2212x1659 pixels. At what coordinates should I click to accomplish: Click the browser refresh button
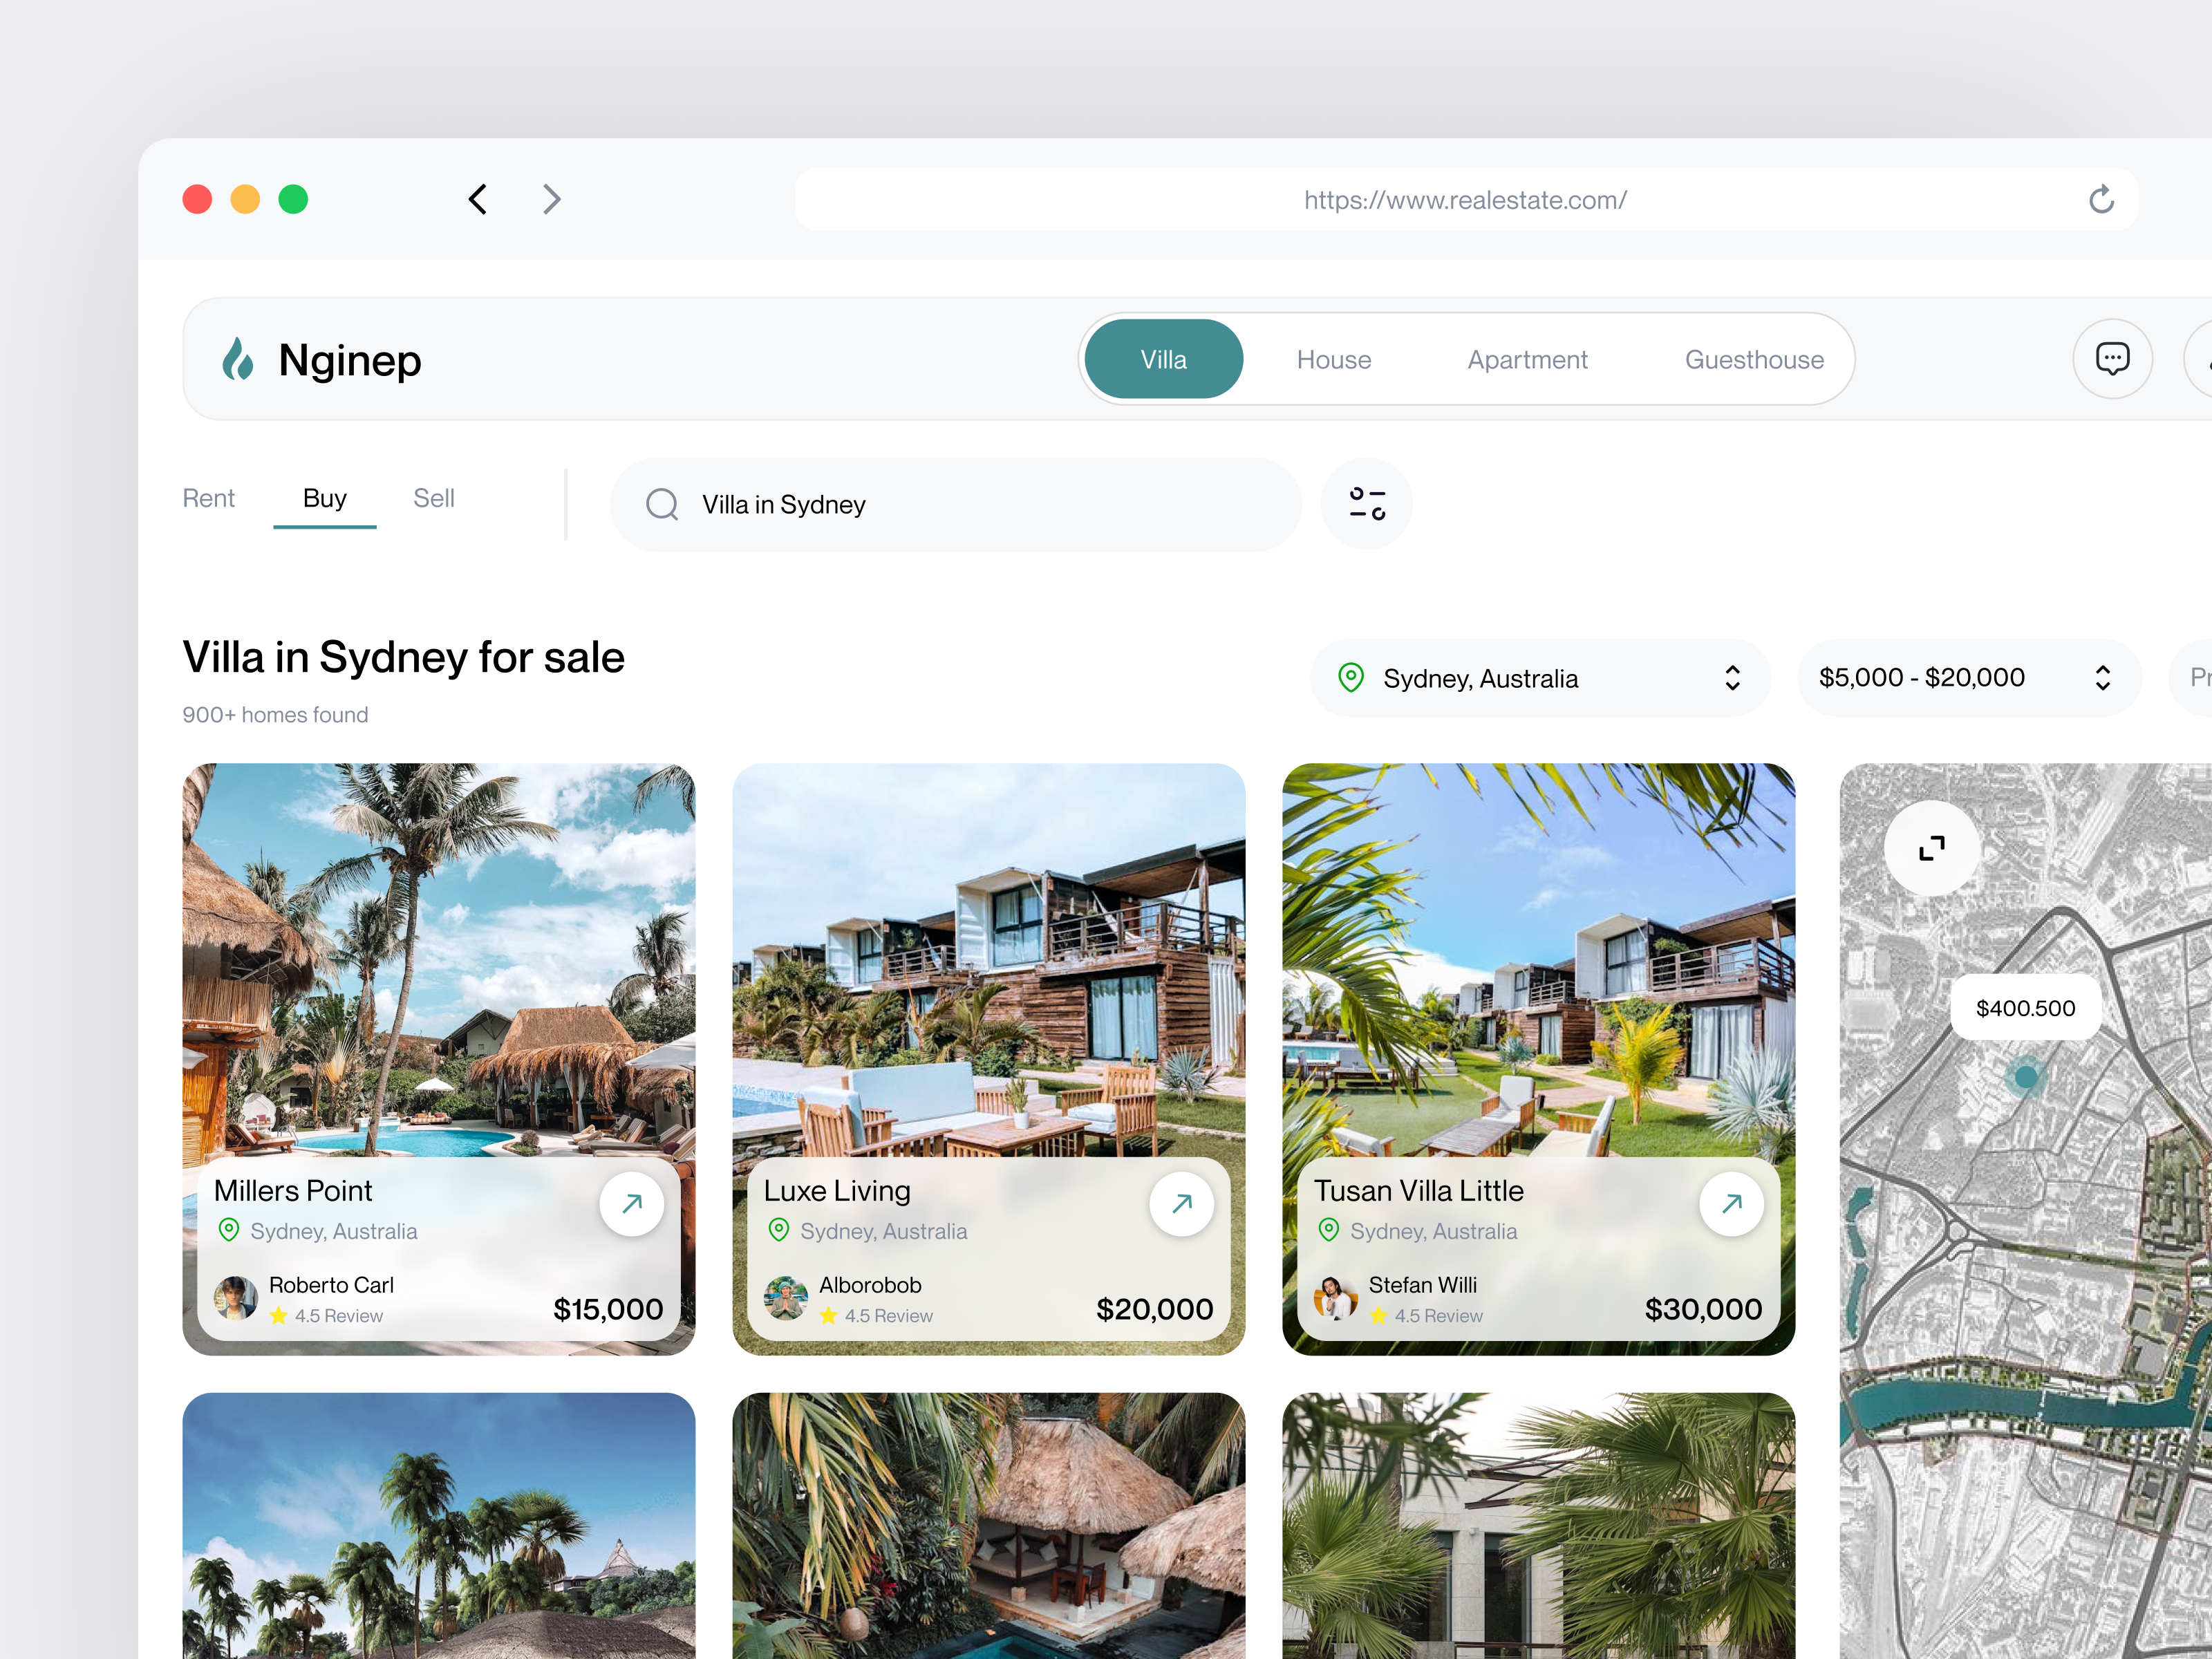coord(2102,199)
